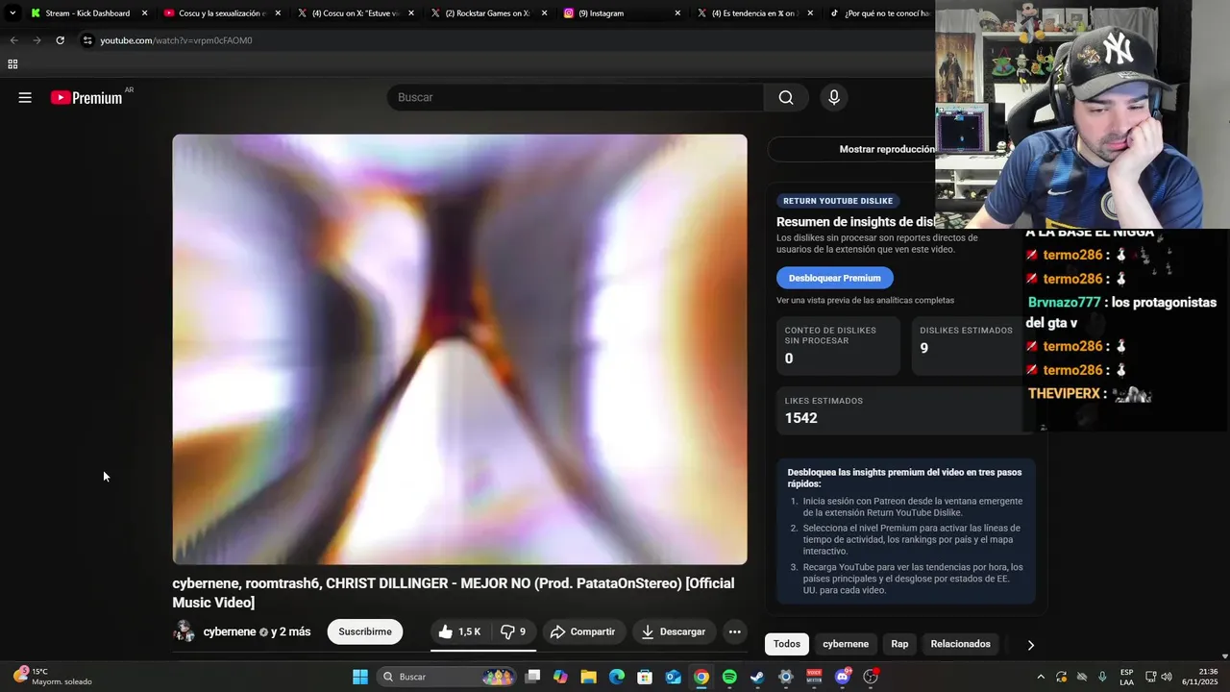Viewport: 1230px width, 692px height.
Task: Open the volume control in the system tray
Action: [x=1167, y=677]
